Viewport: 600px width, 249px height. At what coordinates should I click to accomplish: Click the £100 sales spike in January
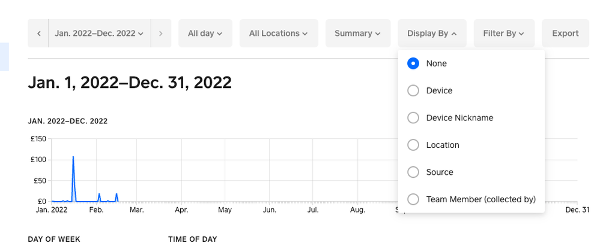pyautogui.click(x=73, y=158)
